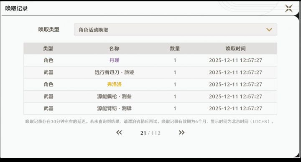Click the timestamp in the 丹瑾 row
The height and width of the screenshot is (162, 301).
pyautogui.click(x=235, y=61)
